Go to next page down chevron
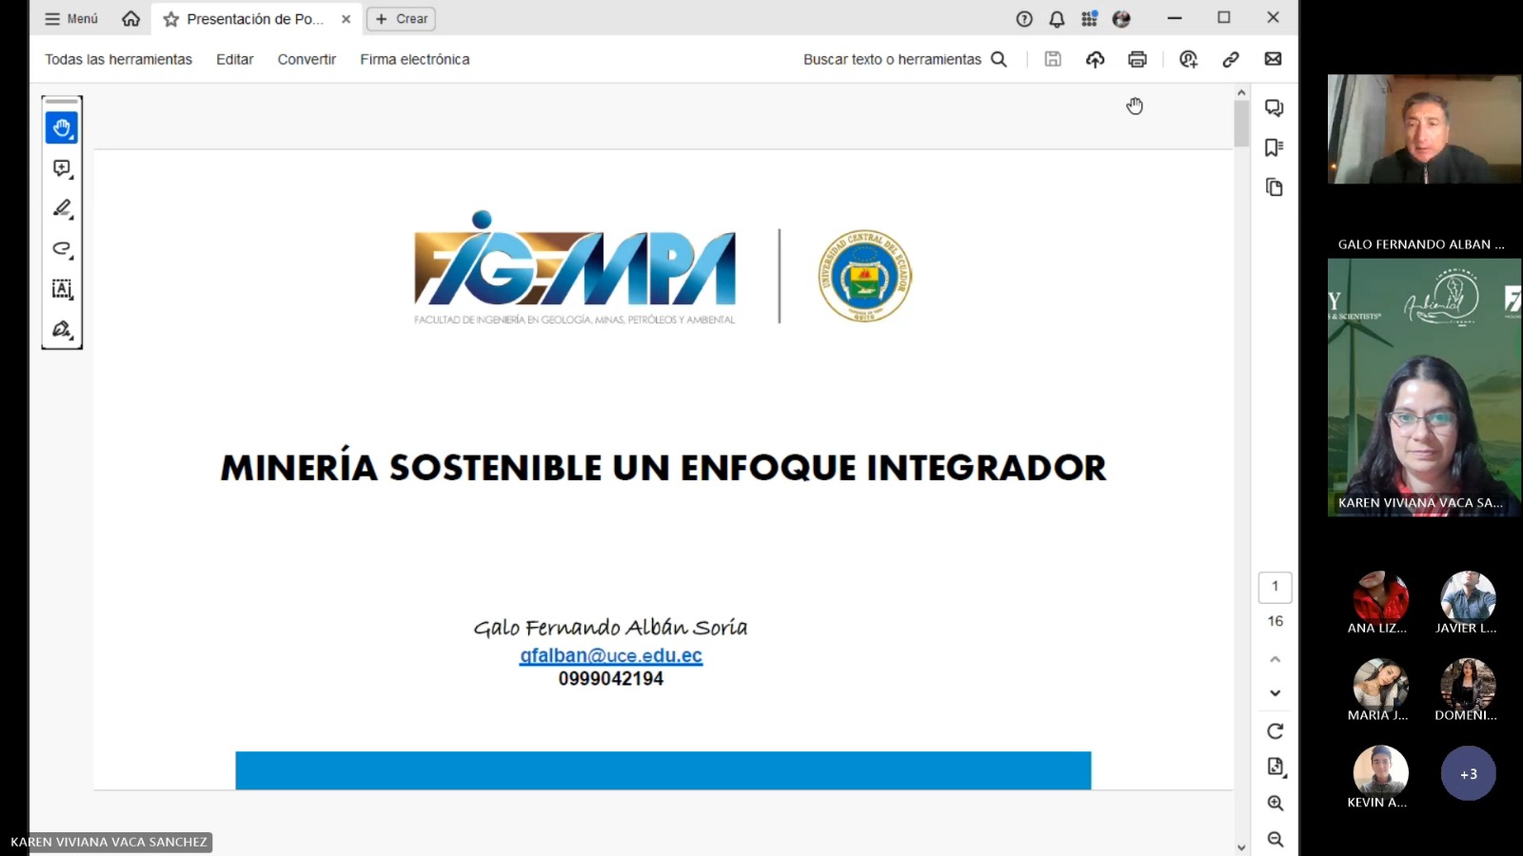The height and width of the screenshot is (856, 1523). coord(1276,693)
